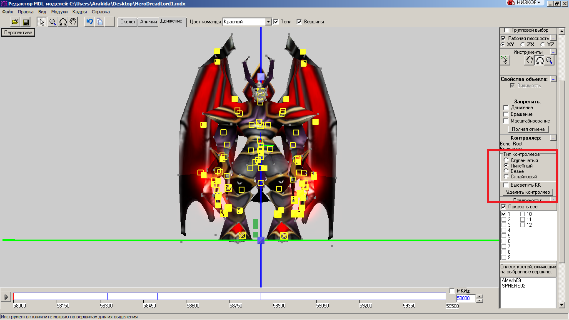
Task: Collapse the Контроллер section
Action: pyautogui.click(x=553, y=138)
